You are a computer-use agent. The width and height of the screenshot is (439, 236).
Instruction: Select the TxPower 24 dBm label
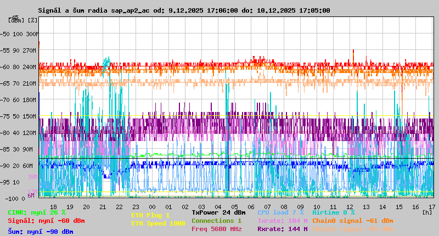tap(218, 212)
